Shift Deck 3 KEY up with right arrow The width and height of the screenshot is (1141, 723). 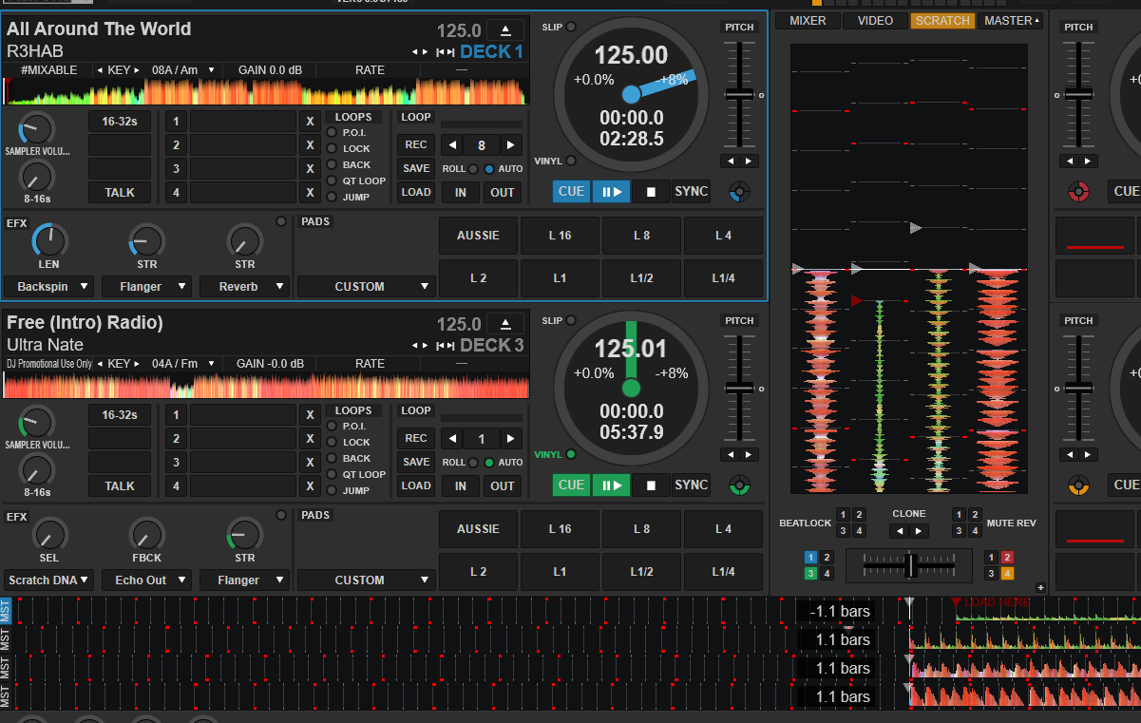pyautogui.click(x=138, y=364)
